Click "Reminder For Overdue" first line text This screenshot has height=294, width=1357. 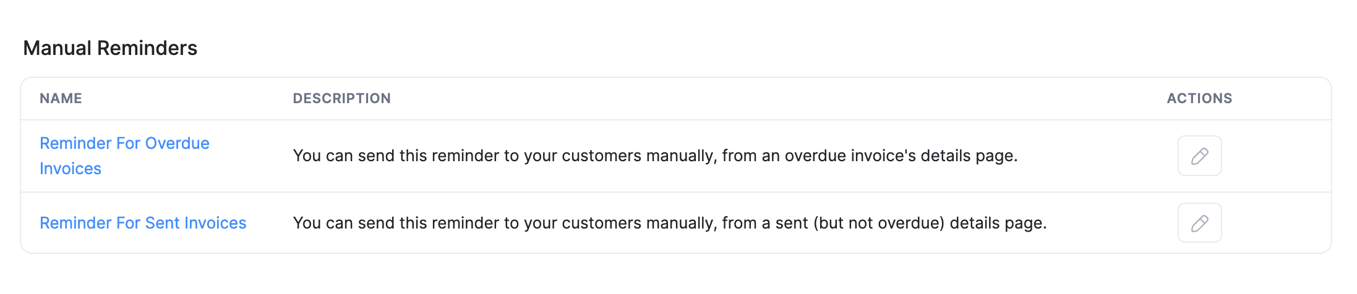124,143
